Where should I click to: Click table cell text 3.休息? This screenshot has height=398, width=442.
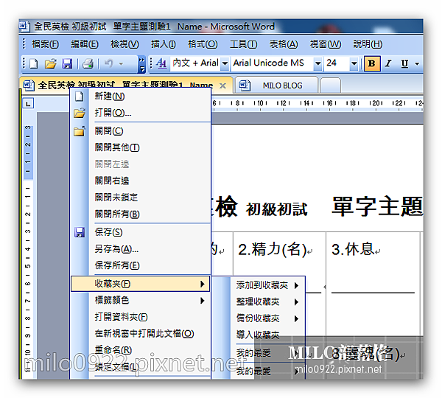(353, 249)
